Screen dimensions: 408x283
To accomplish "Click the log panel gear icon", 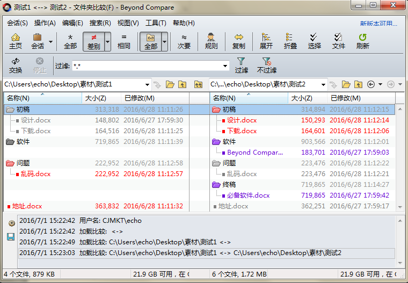I will (x=11, y=223).
